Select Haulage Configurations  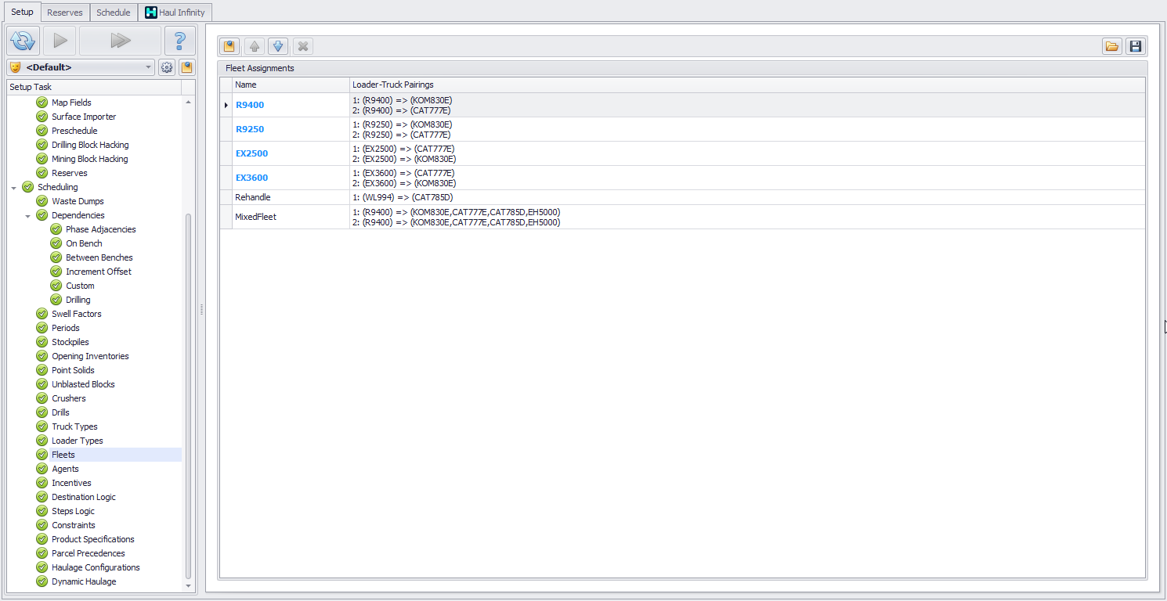click(96, 567)
